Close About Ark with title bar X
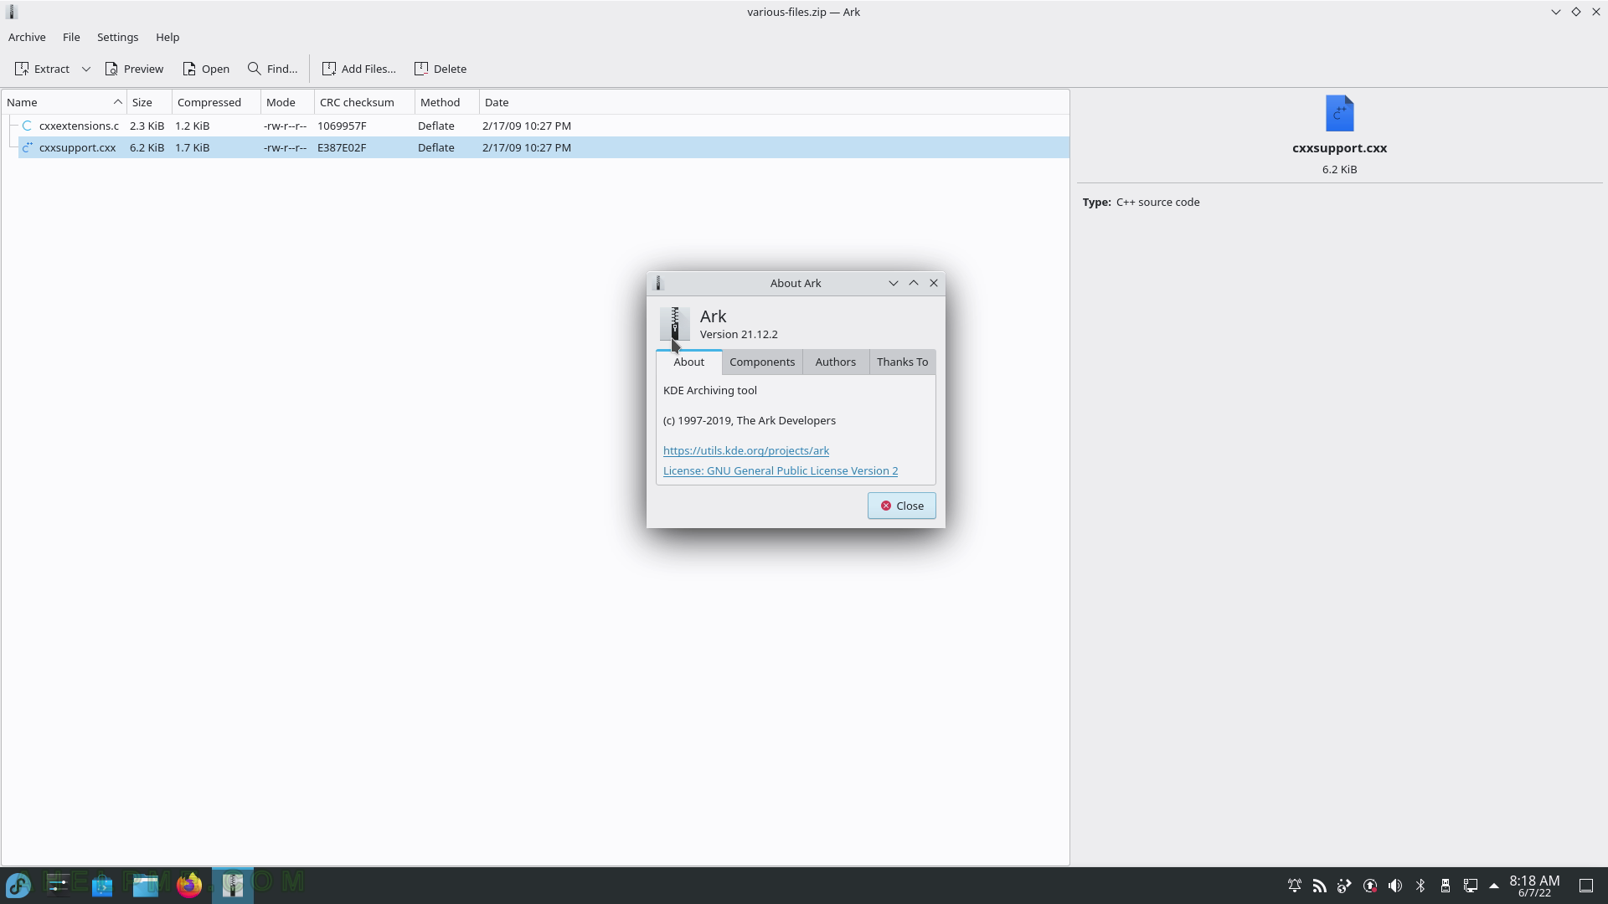1608x904 pixels. 934,283
